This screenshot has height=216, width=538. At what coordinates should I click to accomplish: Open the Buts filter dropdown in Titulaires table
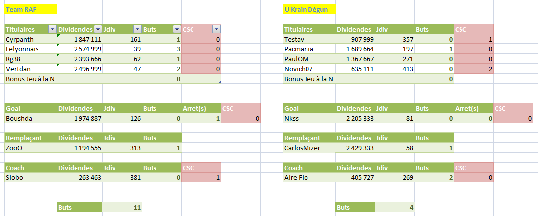177,30
